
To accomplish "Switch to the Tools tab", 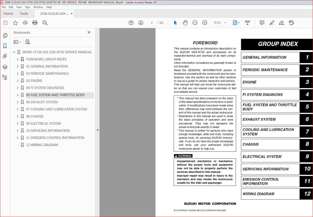I will (24, 13).
